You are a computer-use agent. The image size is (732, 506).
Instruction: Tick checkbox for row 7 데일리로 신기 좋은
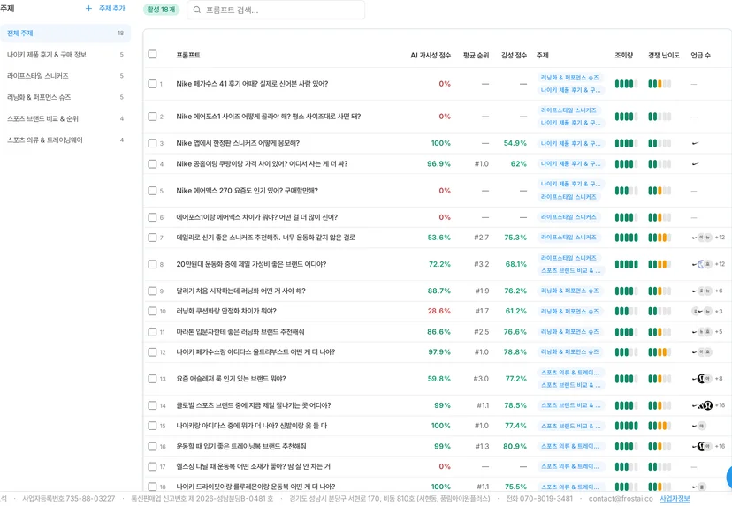pyautogui.click(x=152, y=238)
